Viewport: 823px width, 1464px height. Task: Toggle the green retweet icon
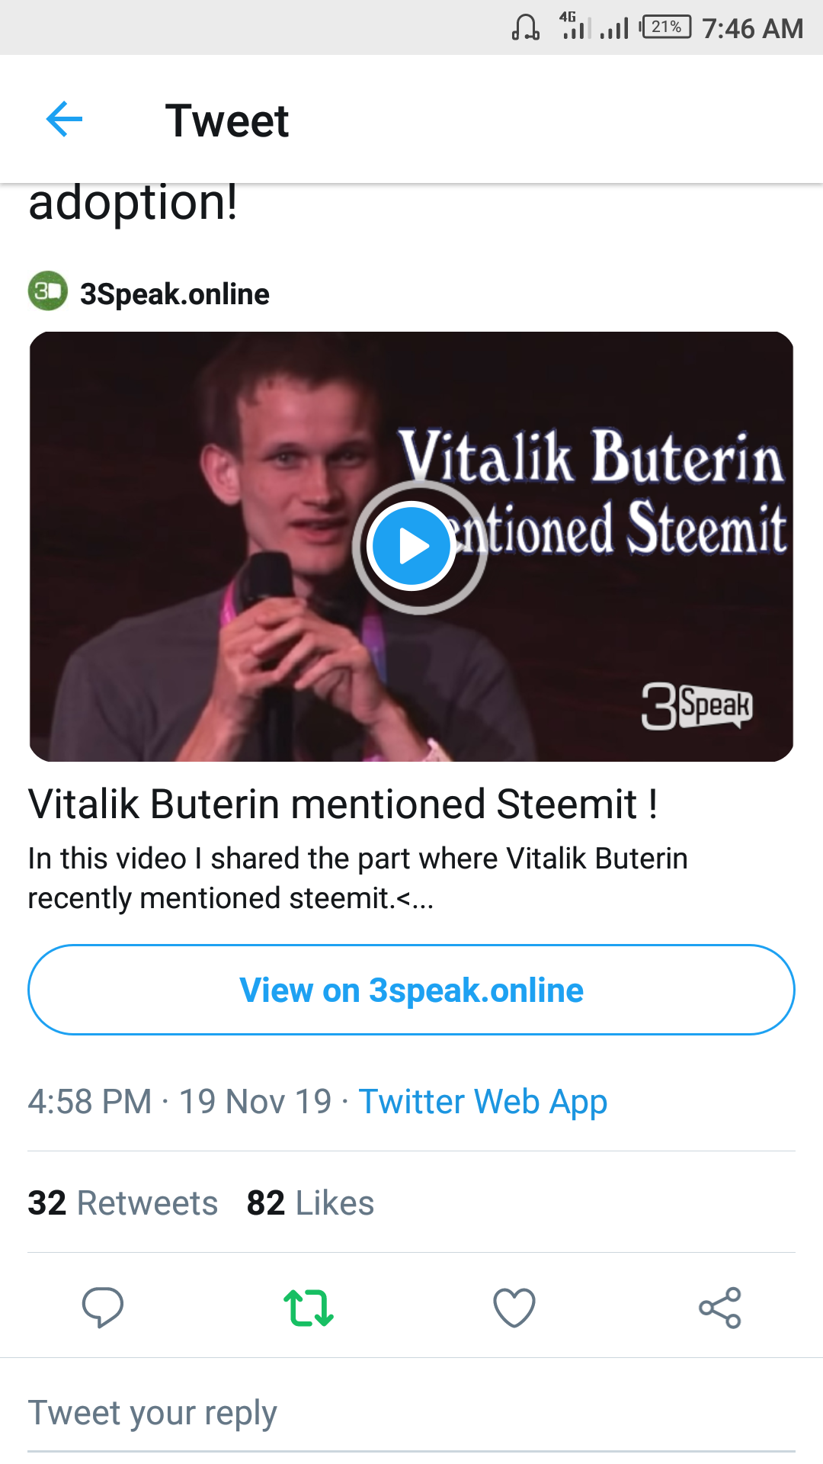pyautogui.click(x=309, y=1307)
